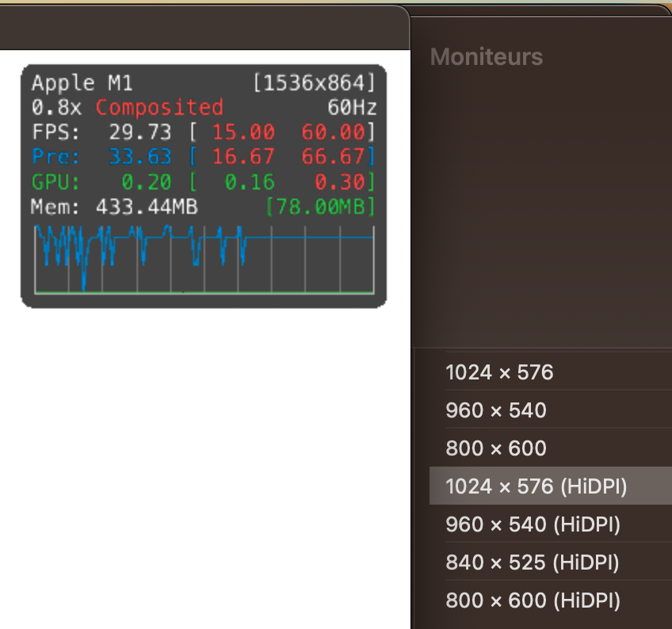Viewport: 672px width, 629px height.
Task: Click the frame time graph
Action: coord(204,260)
